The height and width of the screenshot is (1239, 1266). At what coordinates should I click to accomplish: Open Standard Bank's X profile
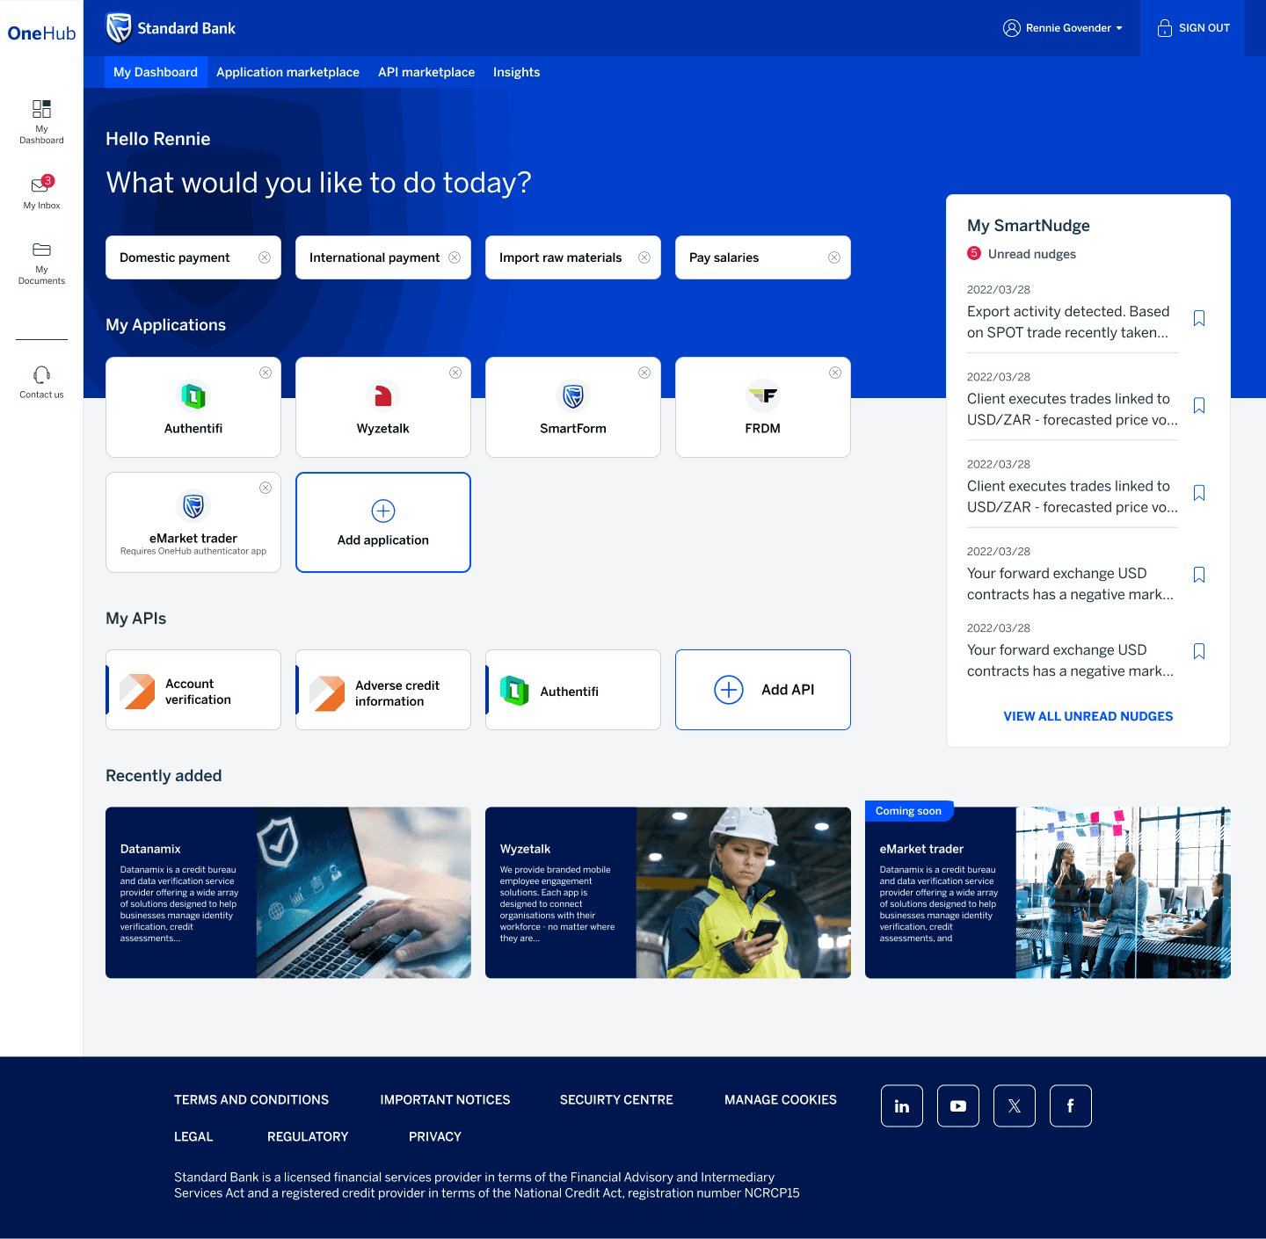tap(1015, 1105)
